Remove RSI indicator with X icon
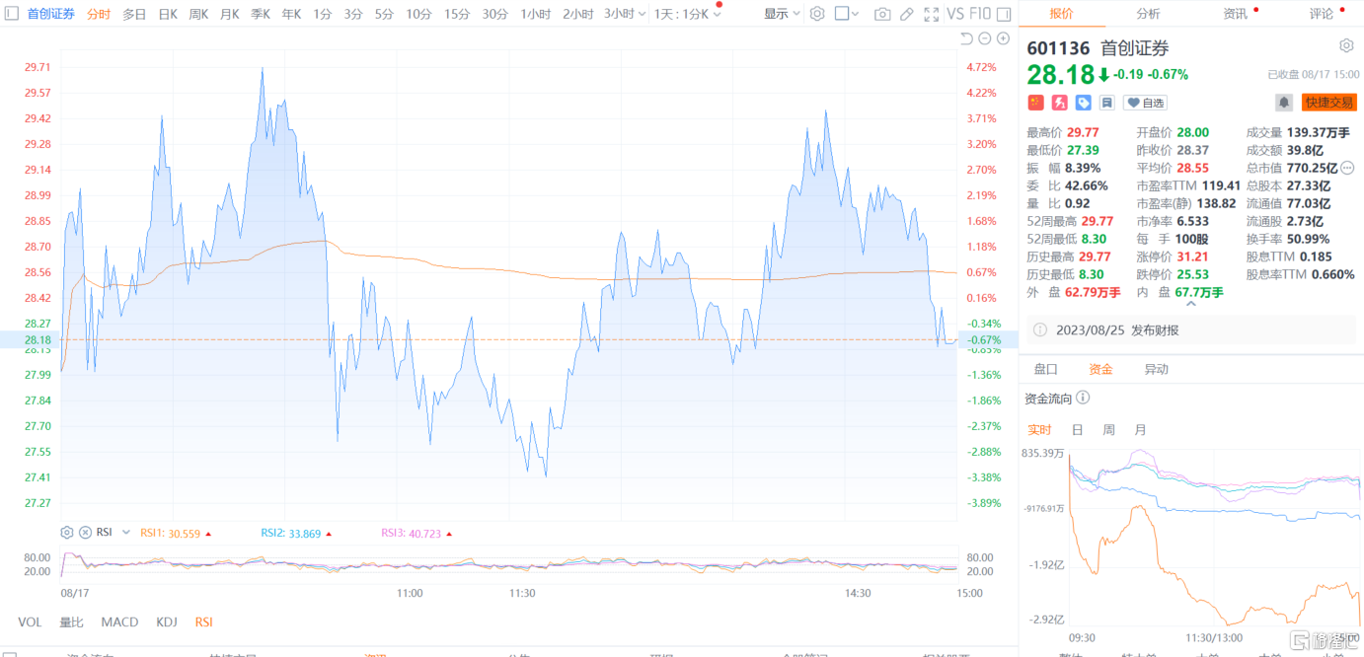Viewport: 1364px width, 657px height. pyautogui.click(x=85, y=533)
